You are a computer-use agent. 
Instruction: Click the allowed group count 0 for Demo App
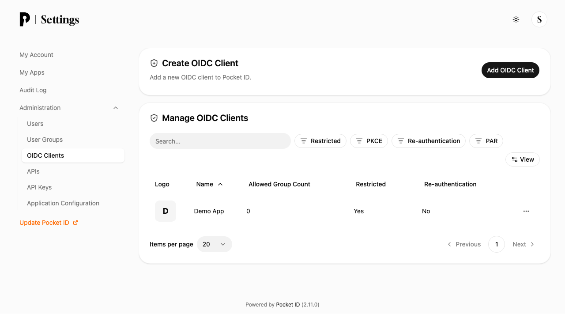(x=248, y=211)
